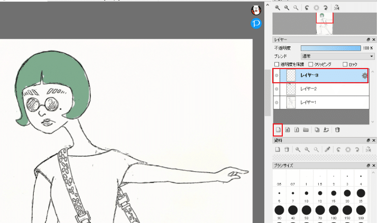Float the ブラシサイズ panel

point(368,166)
